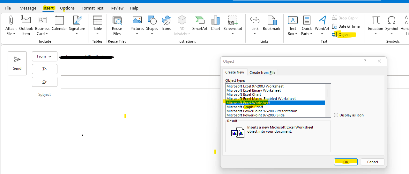
Task: Insert Date & Time
Action: [346, 26]
